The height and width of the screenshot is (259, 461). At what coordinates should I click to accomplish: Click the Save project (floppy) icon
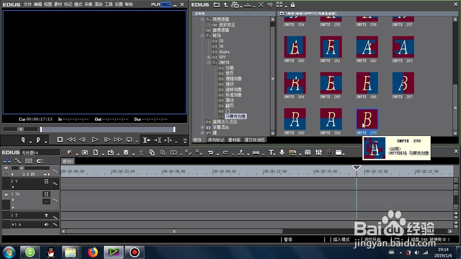pos(126,152)
